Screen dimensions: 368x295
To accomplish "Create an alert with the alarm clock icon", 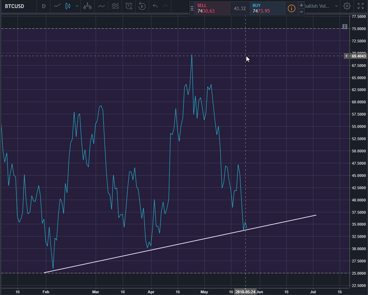I will (x=129, y=6).
